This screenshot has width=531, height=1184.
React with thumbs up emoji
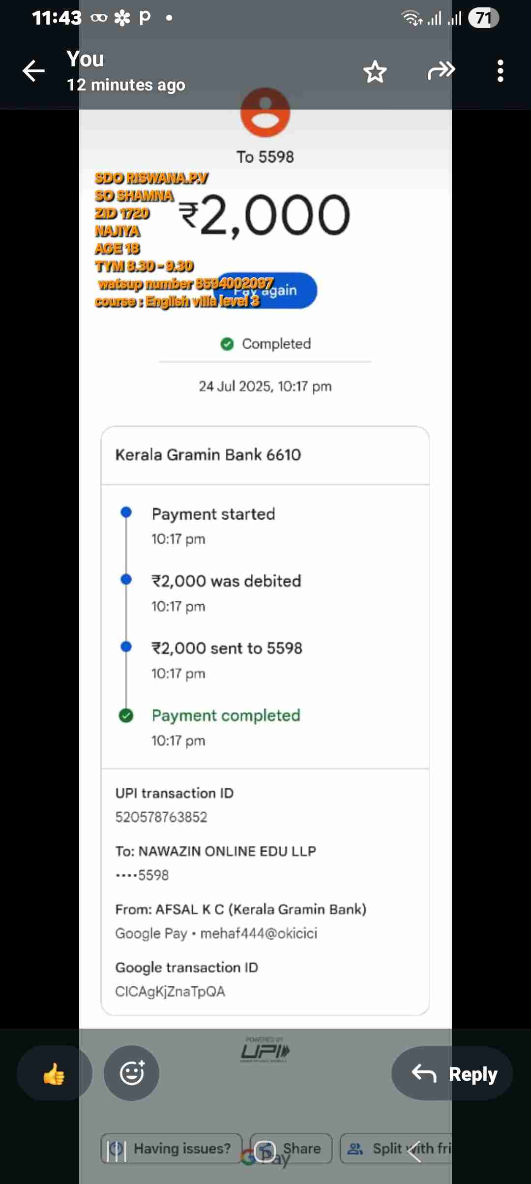pos(54,1073)
